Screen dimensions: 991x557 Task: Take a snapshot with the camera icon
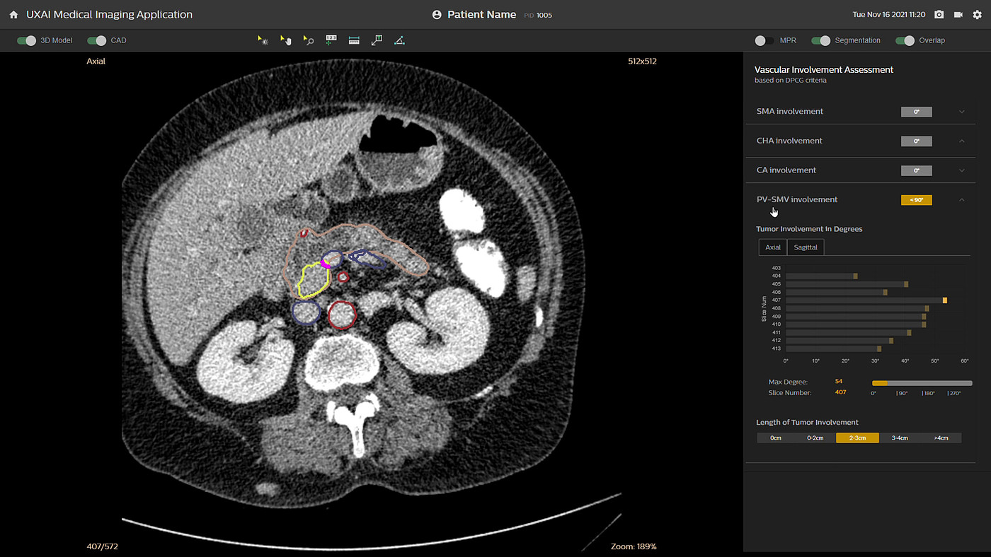pyautogui.click(x=939, y=15)
